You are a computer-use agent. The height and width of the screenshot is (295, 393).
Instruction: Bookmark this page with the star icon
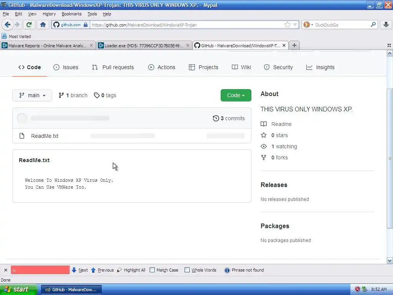(x=287, y=25)
